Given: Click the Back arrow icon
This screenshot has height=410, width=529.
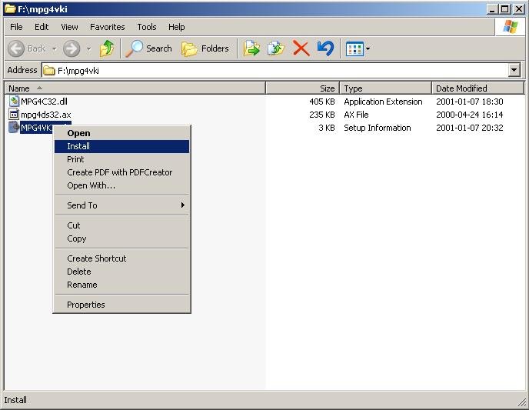Looking at the screenshot, I should coord(16,48).
